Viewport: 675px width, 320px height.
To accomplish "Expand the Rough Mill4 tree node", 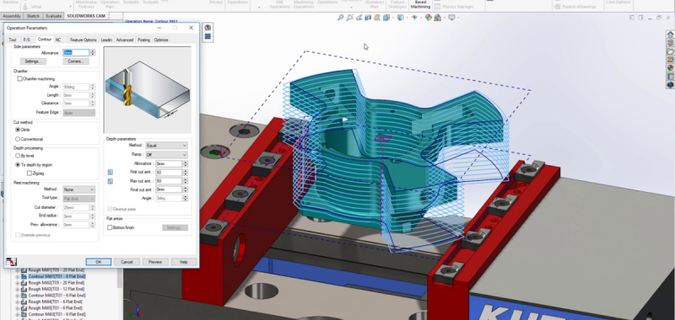I will 18,302.
